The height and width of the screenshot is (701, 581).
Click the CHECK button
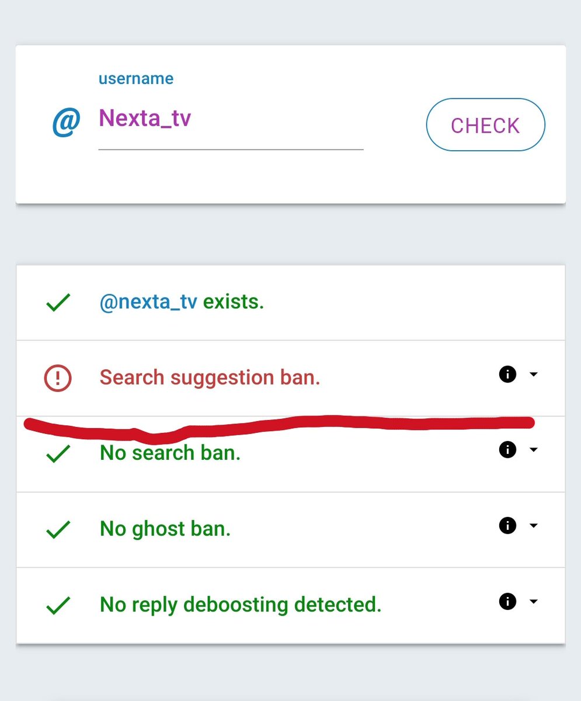click(x=485, y=125)
